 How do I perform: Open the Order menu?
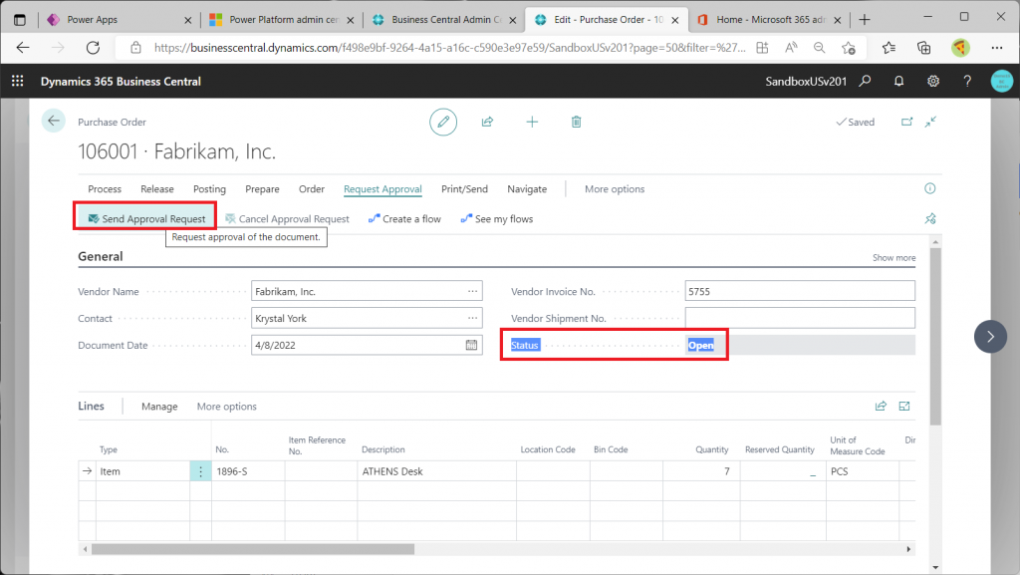pos(312,189)
